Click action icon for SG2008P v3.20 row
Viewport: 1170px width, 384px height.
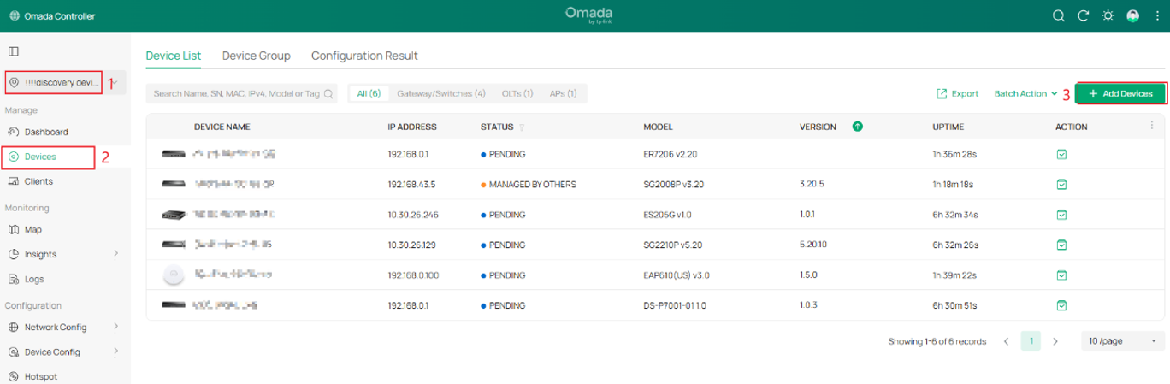pyautogui.click(x=1061, y=184)
